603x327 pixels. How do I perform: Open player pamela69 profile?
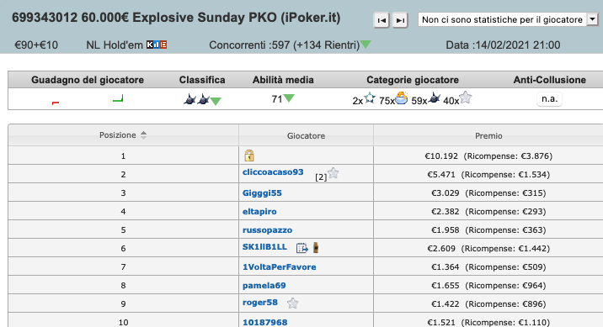264,286
